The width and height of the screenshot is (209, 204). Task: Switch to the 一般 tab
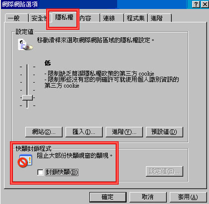coord(17,18)
